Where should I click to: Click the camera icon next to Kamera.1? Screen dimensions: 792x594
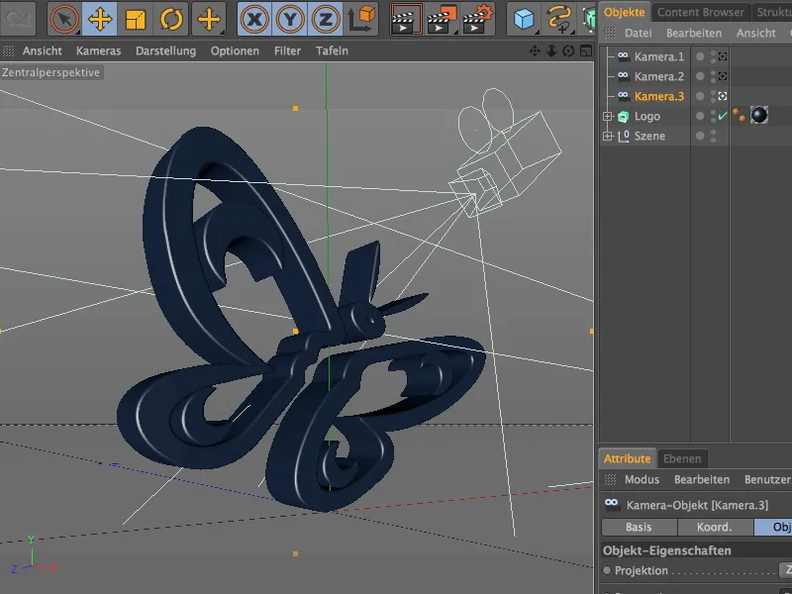pyautogui.click(x=624, y=56)
